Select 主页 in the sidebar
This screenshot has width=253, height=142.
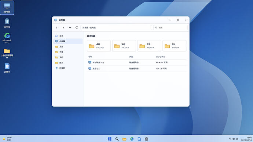68,36
